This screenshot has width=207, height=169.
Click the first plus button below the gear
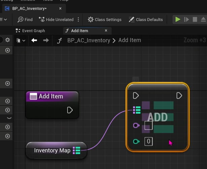point(7,50)
